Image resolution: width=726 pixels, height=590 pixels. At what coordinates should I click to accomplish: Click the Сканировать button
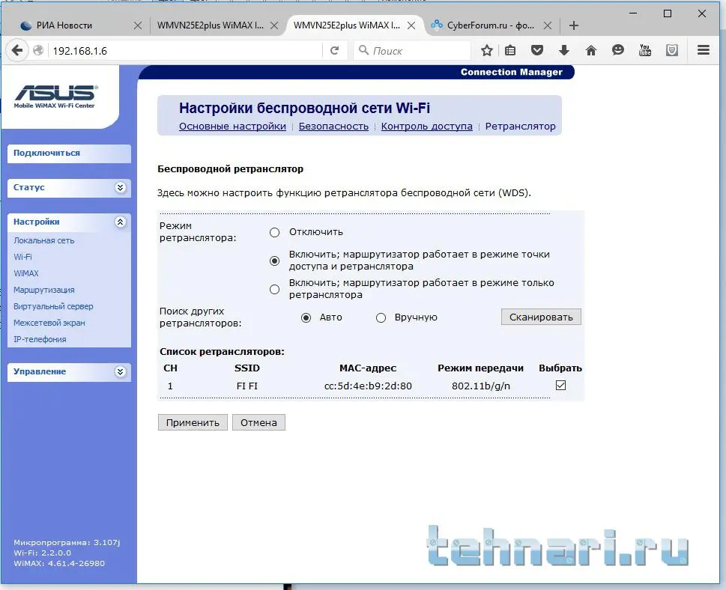coord(541,317)
